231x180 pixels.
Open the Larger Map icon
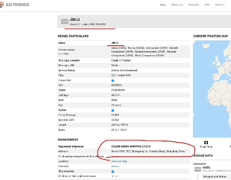point(206,142)
